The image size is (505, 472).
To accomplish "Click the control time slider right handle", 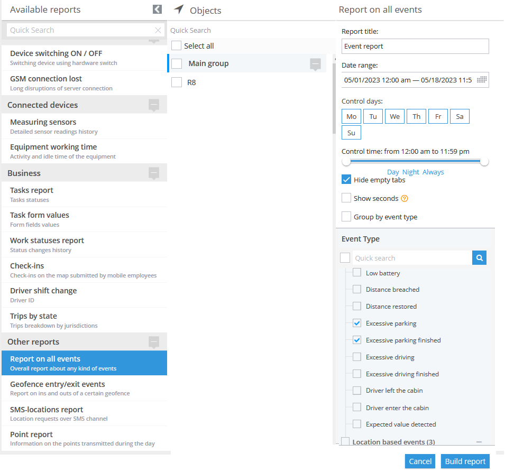I will (x=484, y=162).
